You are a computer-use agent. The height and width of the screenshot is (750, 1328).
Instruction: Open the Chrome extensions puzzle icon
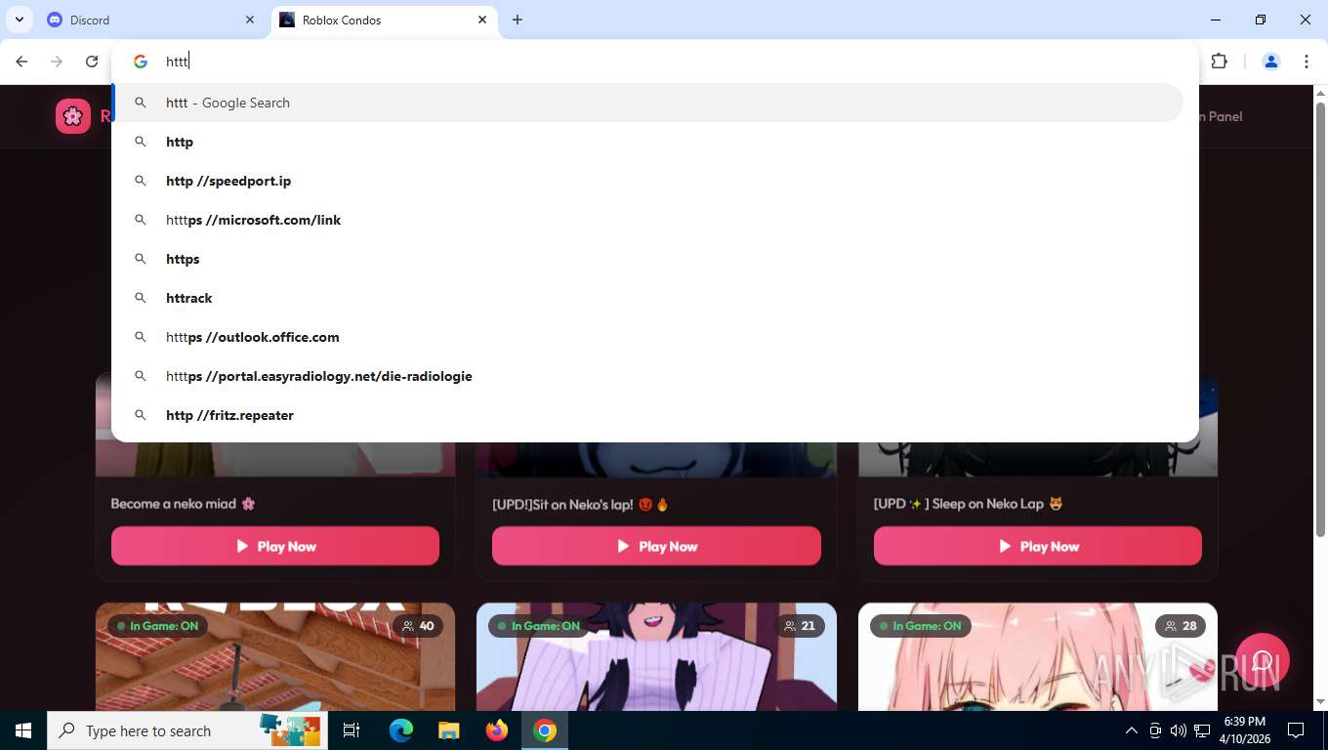(x=1219, y=62)
